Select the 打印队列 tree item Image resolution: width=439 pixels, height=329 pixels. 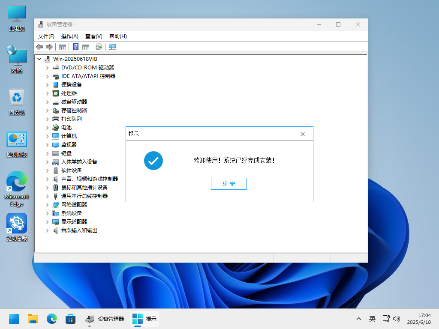pos(72,119)
